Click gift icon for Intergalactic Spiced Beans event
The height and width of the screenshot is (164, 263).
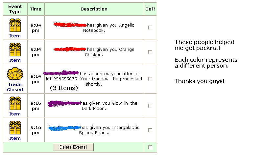coord(15,128)
